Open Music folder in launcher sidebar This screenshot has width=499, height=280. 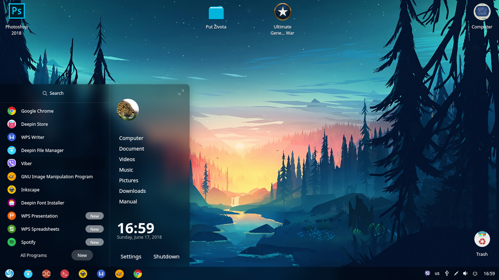(126, 170)
